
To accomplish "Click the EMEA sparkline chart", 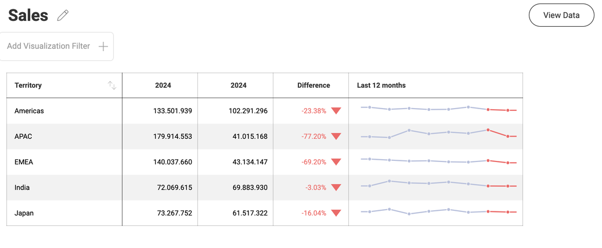I will point(439,161).
